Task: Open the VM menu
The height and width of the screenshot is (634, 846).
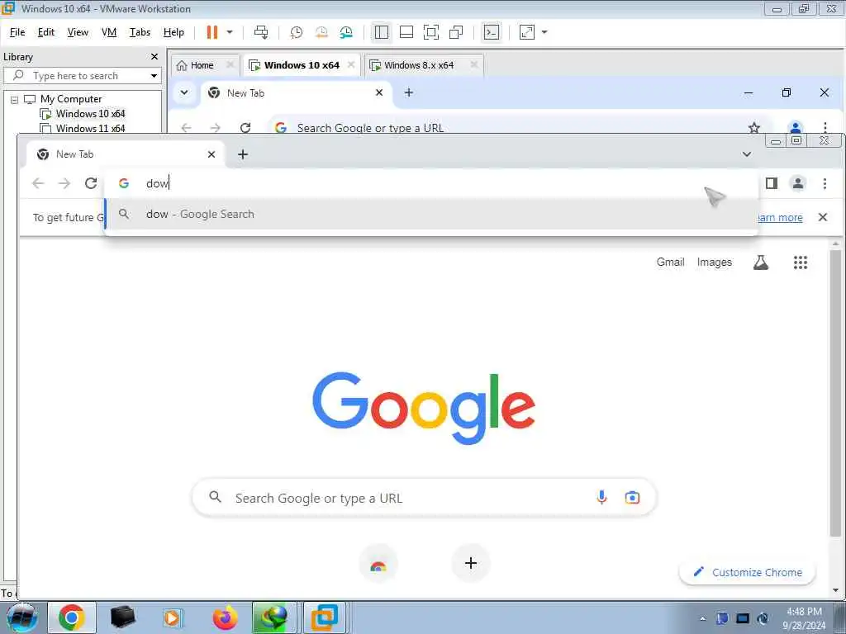Action: (109, 32)
